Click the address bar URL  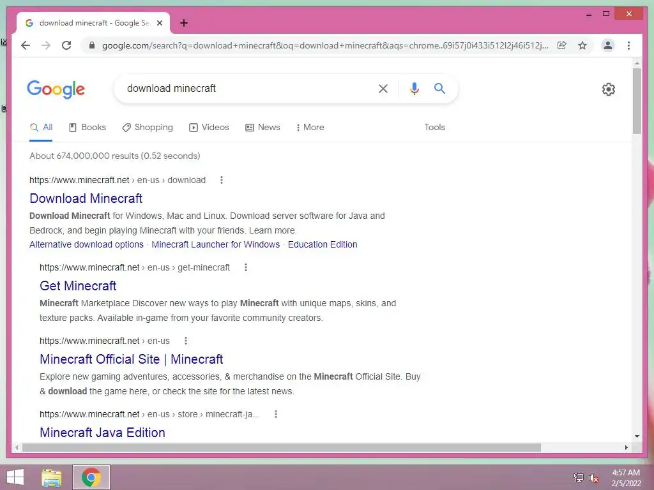coord(325,45)
